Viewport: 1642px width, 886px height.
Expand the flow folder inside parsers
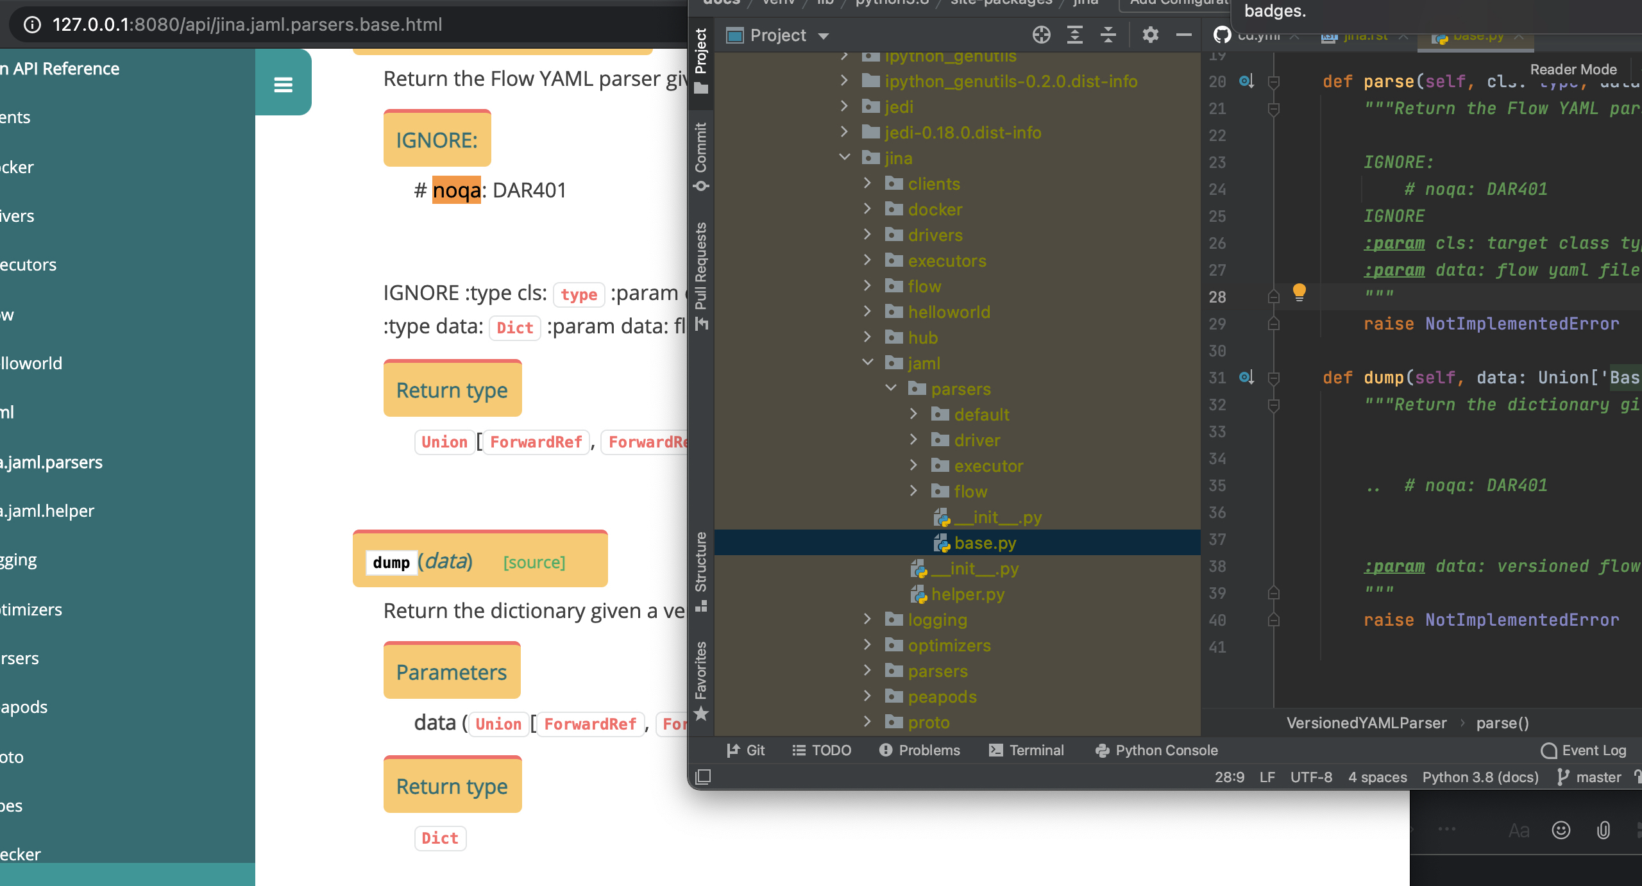(913, 491)
